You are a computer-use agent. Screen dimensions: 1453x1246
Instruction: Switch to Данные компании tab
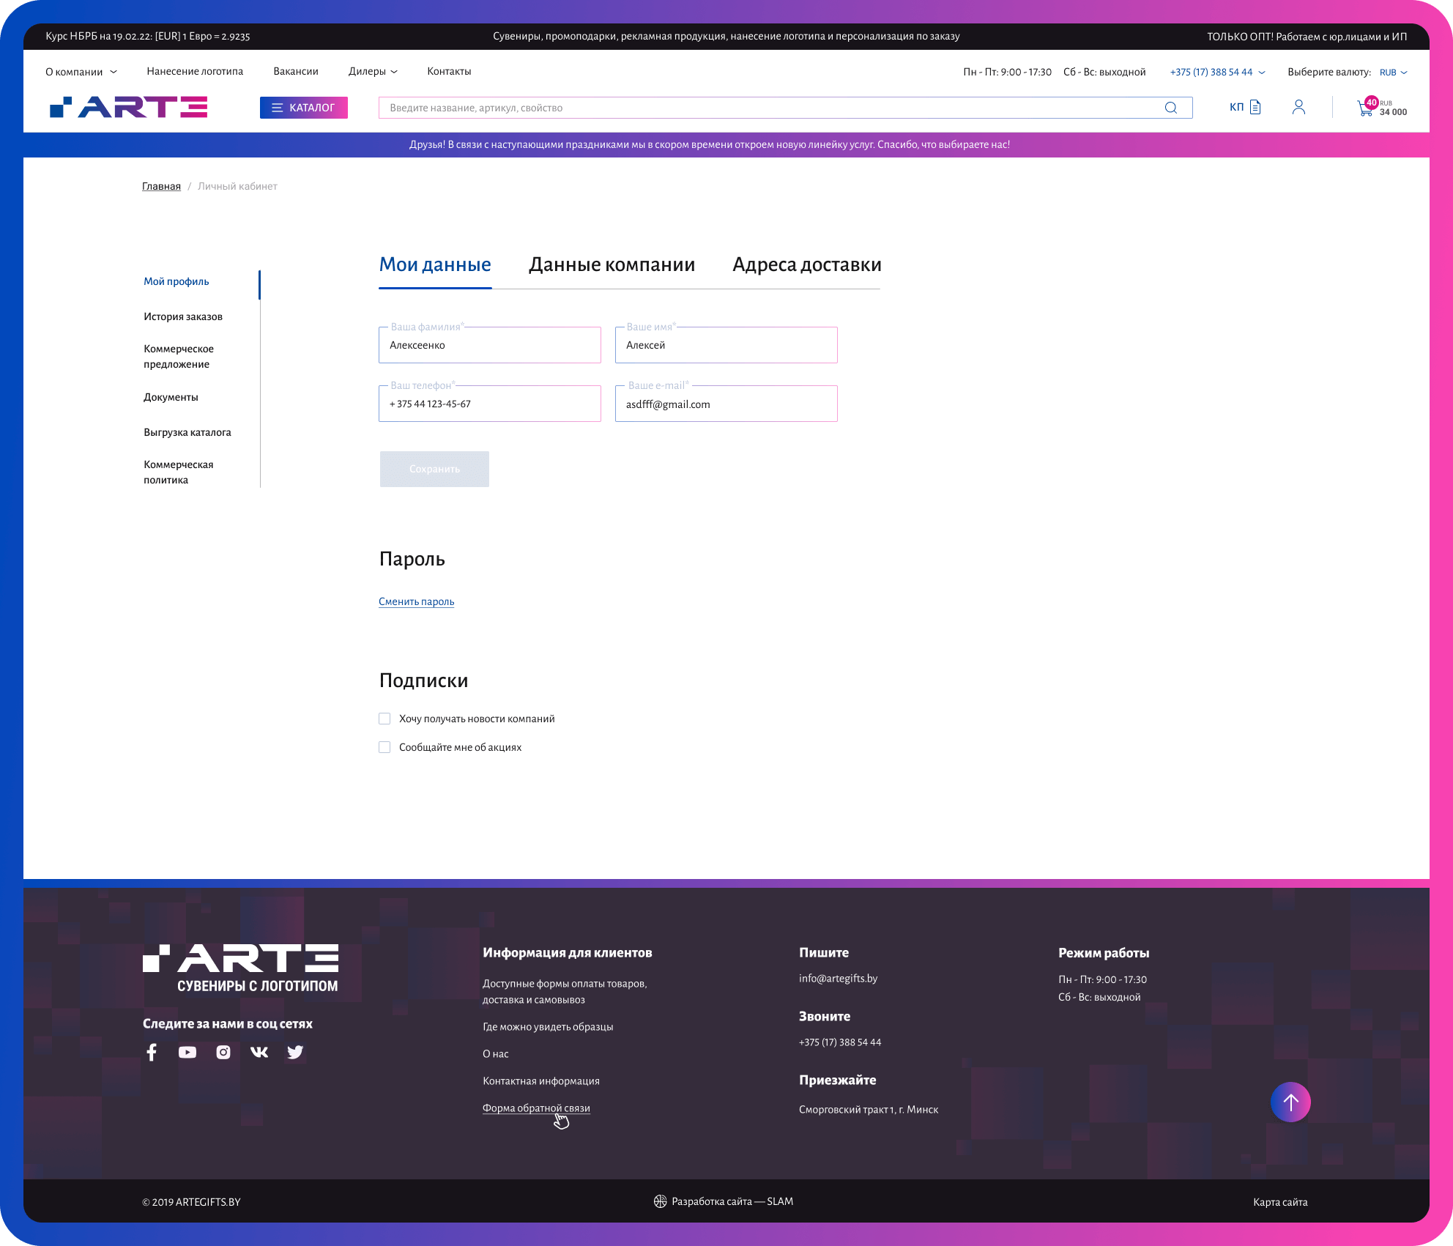[x=612, y=265]
